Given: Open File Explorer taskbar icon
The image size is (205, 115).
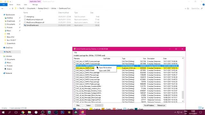Looking at the screenshot, I should pyautogui.click(x=29, y=112).
